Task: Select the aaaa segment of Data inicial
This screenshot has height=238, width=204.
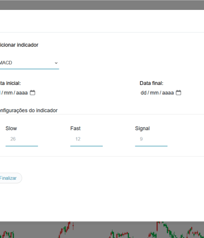Action: tap(22, 93)
